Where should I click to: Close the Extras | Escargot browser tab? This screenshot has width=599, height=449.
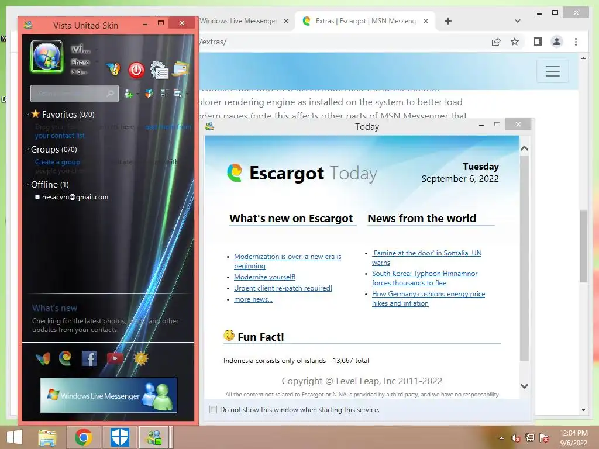click(x=426, y=21)
